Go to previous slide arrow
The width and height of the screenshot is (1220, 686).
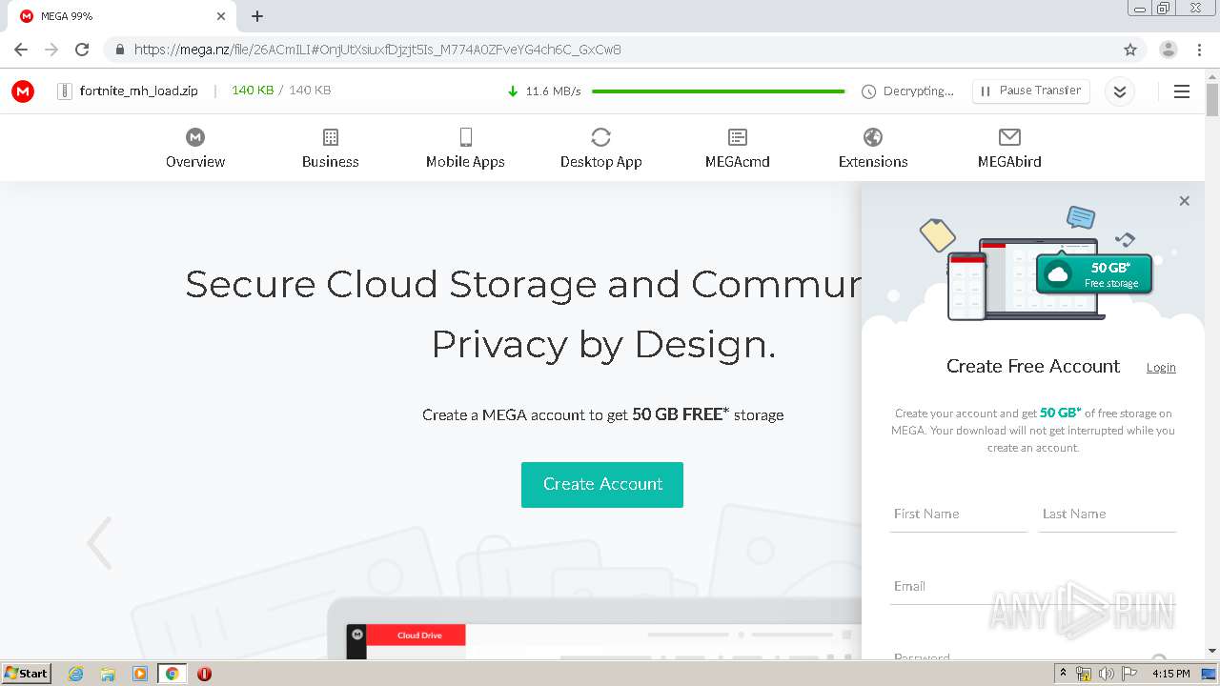click(99, 543)
